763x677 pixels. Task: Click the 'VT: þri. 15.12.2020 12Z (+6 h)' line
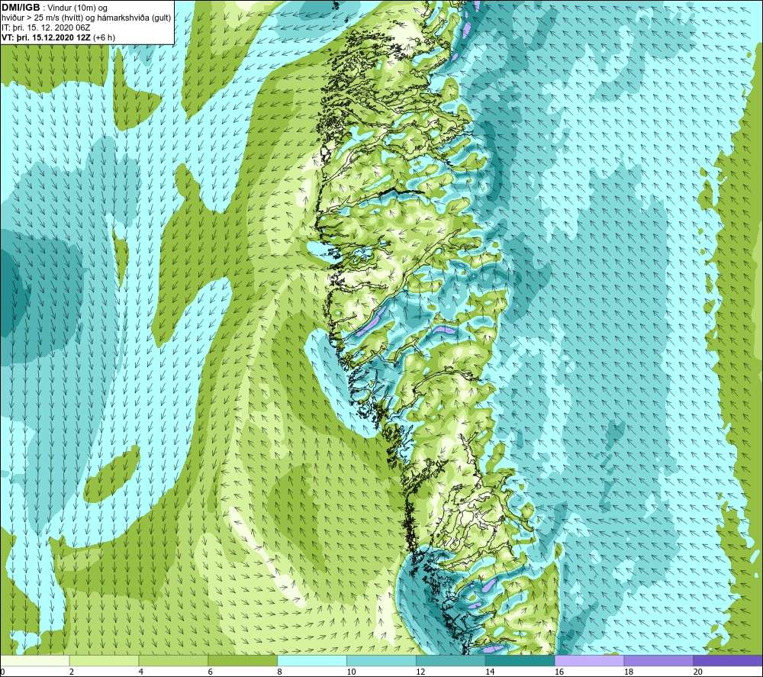click(58, 37)
